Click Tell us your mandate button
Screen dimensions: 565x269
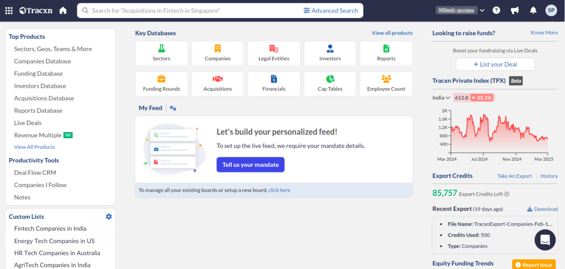point(251,165)
